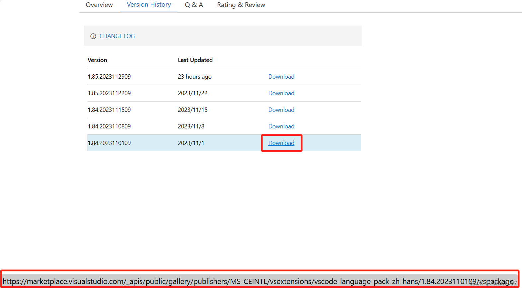Download version 1.84.2023110809
The height and width of the screenshot is (288, 522).
click(x=281, y=126)
